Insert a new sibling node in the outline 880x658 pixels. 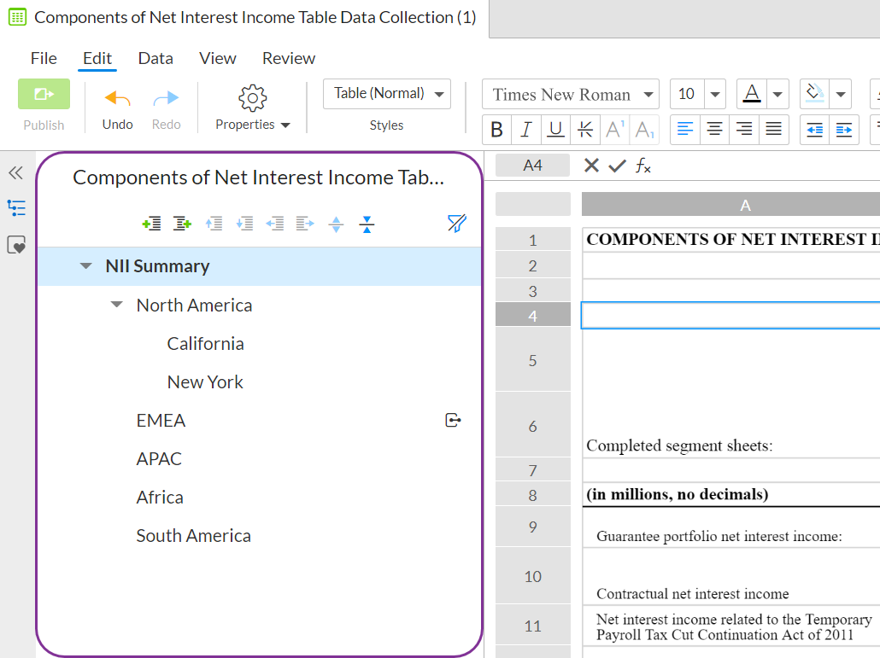152,224
